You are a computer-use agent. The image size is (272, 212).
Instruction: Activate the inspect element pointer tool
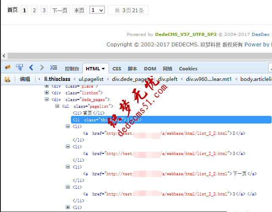click(19, 67)
